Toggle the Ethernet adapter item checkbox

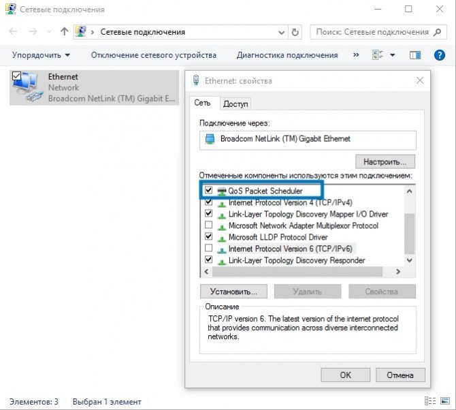pyautogui.click(x=16, y=76)
